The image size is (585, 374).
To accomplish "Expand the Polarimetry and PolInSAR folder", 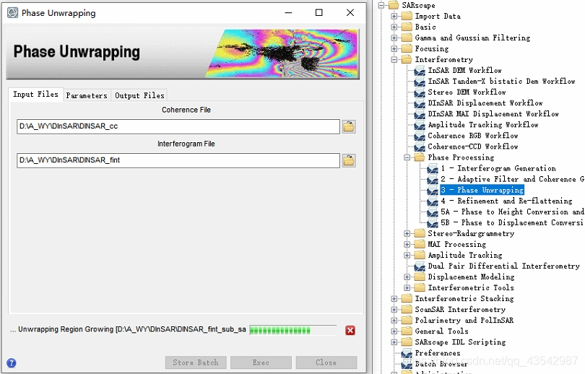I will point(394,321).
